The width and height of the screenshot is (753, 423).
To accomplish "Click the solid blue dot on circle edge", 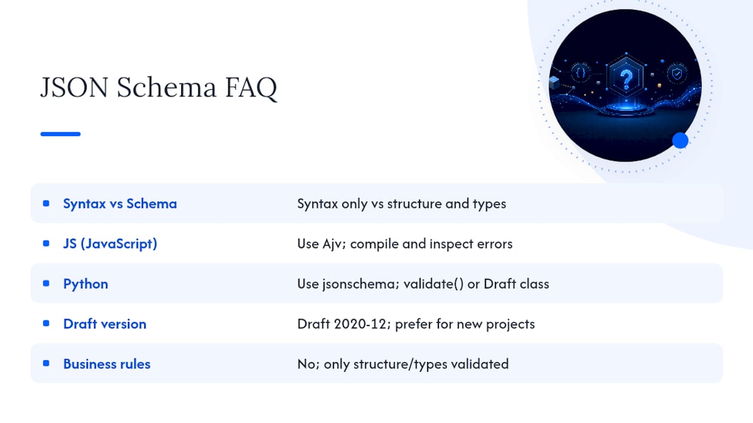I will click(x=680, y=140).
